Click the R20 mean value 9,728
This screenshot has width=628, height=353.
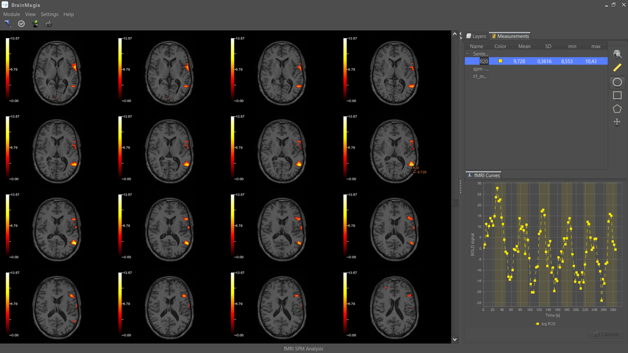(x=519, y=61)
